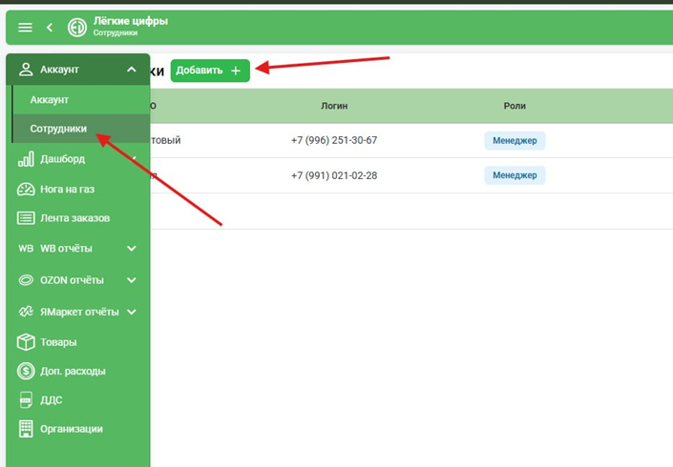Open the OZON отчёты menu label
The image size is (673, 467).
(x=72, y=280)
